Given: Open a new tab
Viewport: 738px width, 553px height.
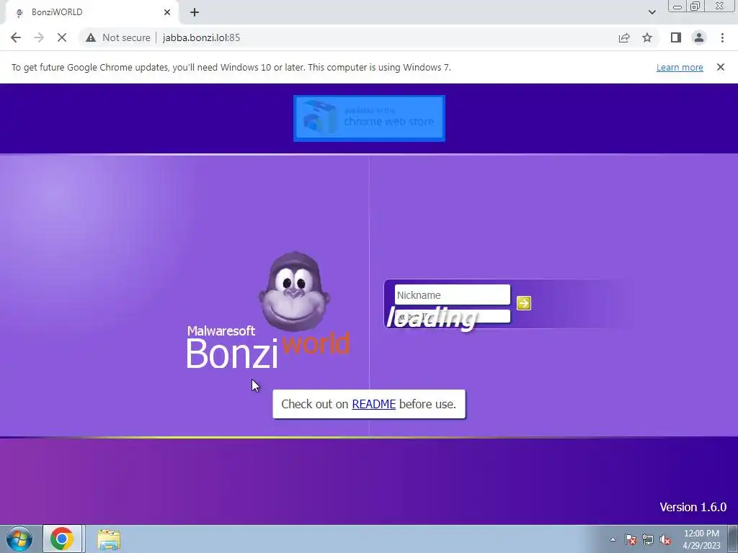Looking at the screenshot, I should (195, 12).
